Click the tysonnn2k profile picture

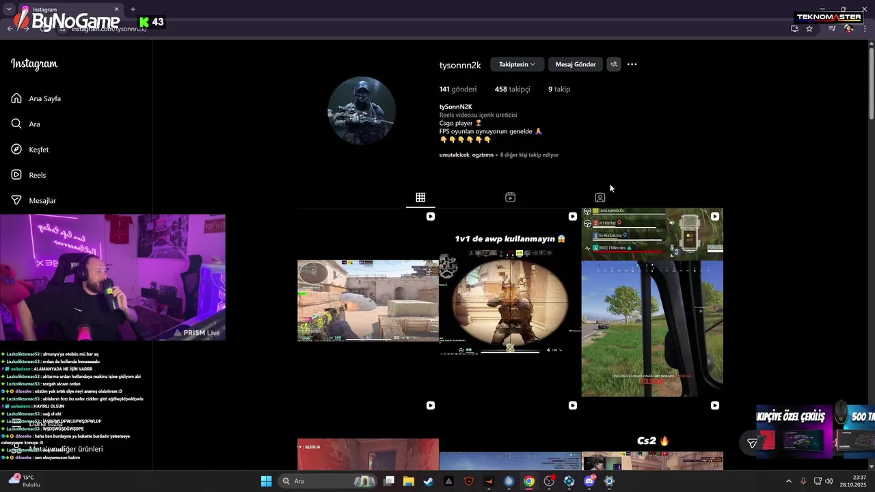coord(362,111)
